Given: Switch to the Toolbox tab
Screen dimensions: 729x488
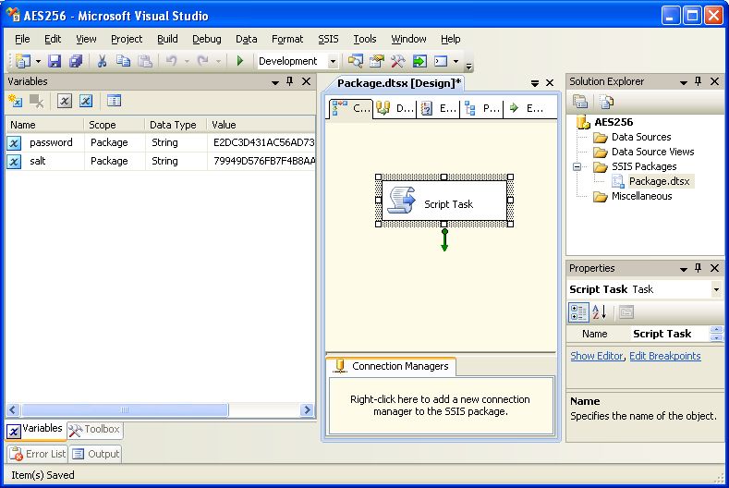Looking at the screenshot, I should tap(94, 430).
